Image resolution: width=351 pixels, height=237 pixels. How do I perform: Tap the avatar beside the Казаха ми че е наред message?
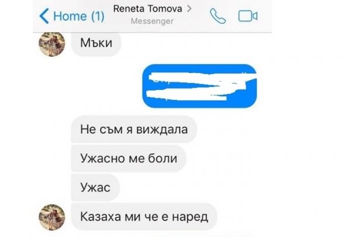pos(52,217)
